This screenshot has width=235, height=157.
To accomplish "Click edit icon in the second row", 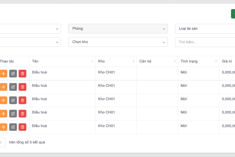I will coord(13,87).
